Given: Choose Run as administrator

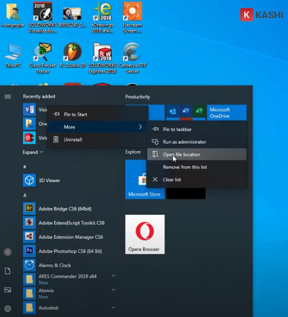Looking at the screenshot, I should (197, 142).
